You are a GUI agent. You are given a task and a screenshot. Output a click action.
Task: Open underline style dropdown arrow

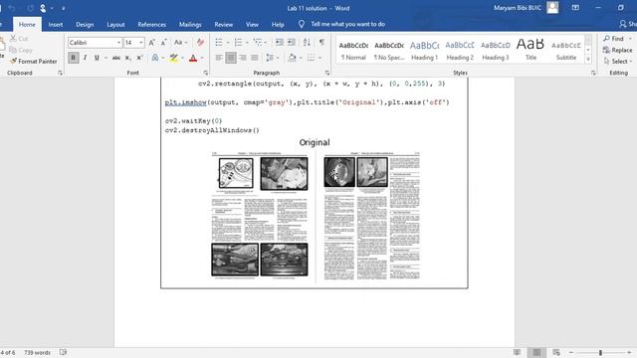tap(106, 58)
